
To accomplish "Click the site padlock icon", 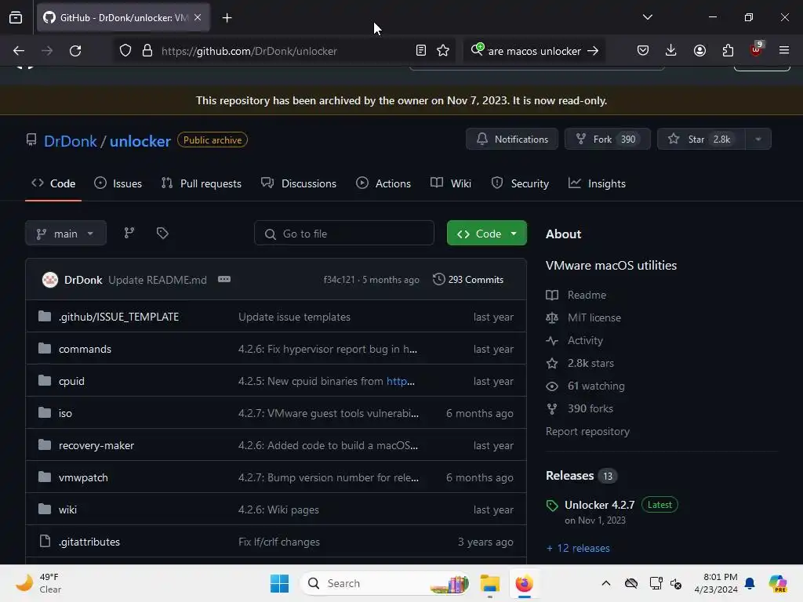I will 147,51.
